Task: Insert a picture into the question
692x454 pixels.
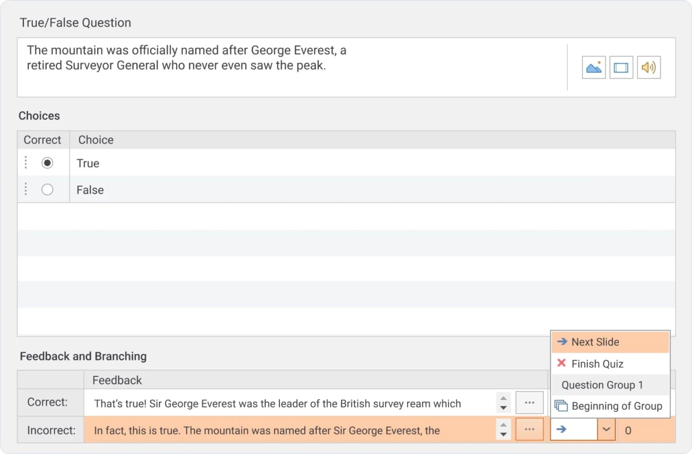Action: (594, 68)
